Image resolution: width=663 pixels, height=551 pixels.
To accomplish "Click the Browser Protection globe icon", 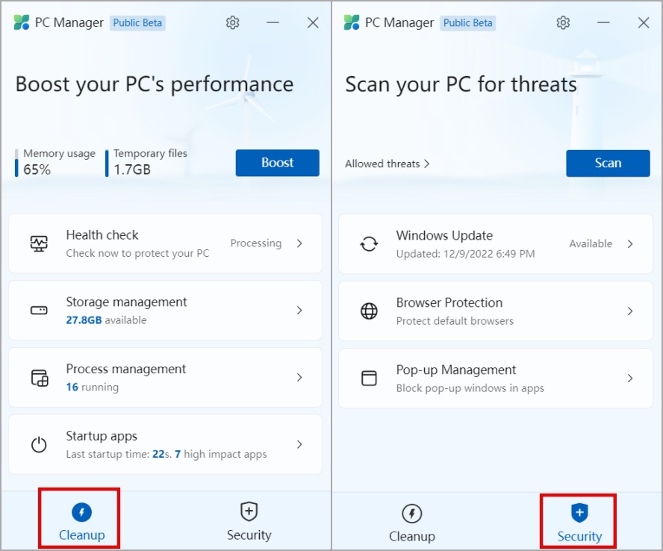I will (369, 311).
